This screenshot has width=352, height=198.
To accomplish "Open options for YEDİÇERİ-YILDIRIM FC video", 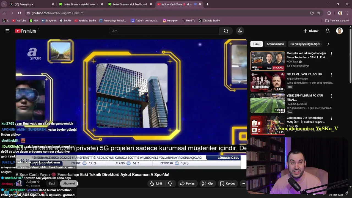I will click(x=331, y=96).
